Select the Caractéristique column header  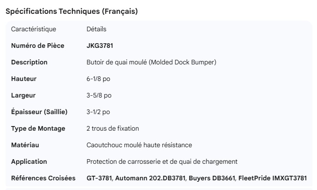coord(34,29)
